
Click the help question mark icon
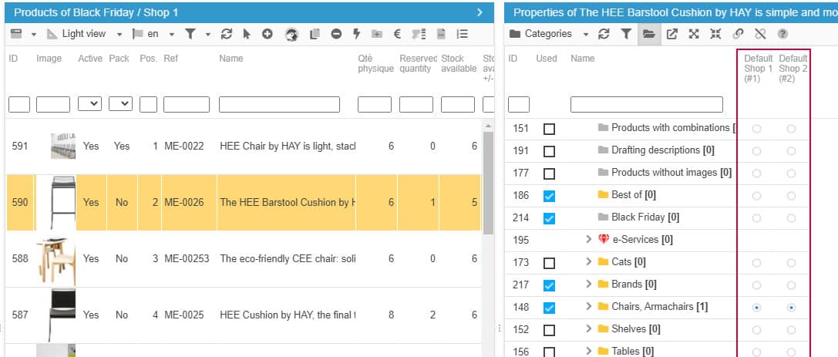(782, 34)
